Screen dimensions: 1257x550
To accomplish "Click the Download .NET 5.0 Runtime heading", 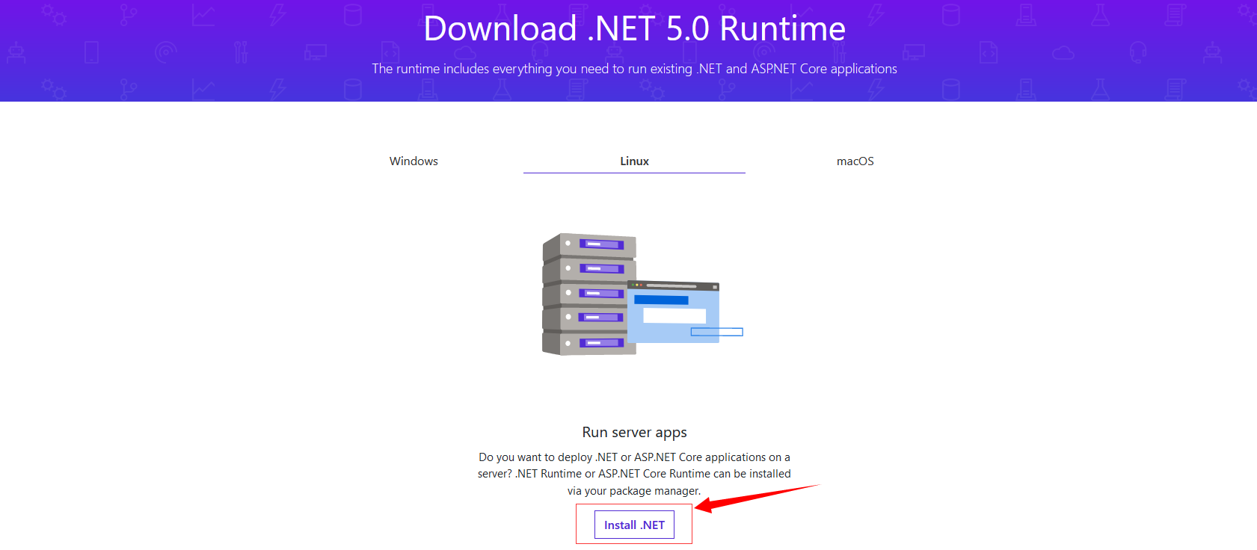I will click(634, 29).
